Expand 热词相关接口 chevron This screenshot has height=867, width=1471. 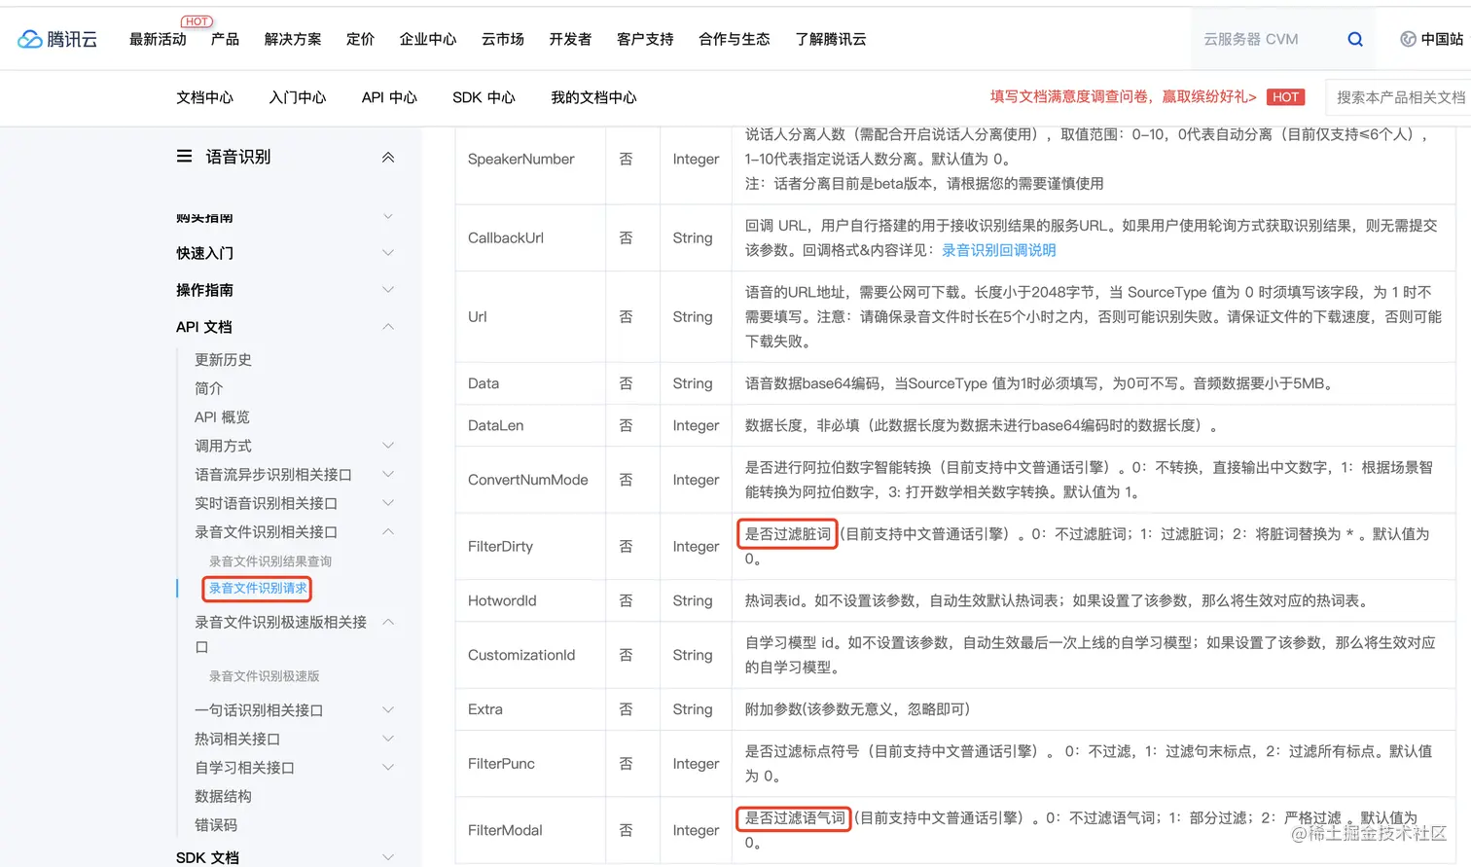coord(388,739)
